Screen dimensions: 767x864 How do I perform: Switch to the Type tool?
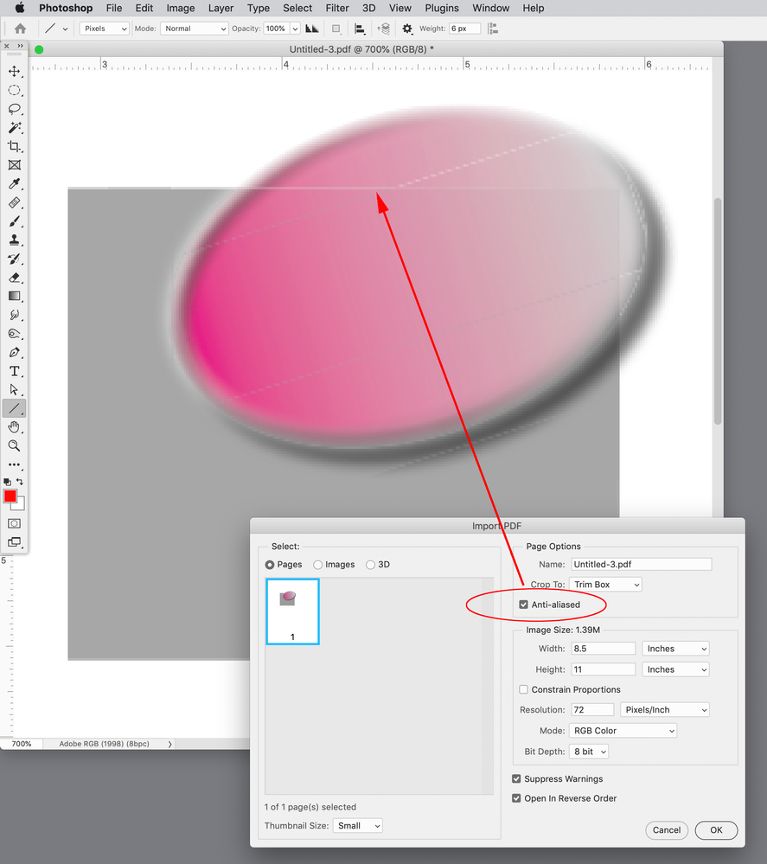click(14, 371)
